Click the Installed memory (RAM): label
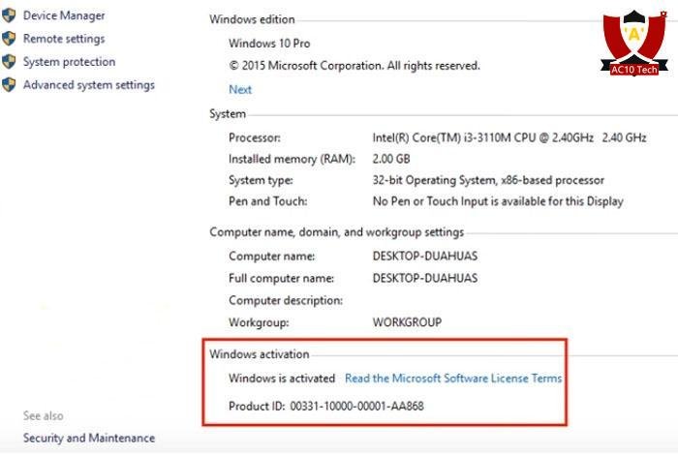Image resolution: width=678 pixels, height=455 pixels. pyautogui.click(x=292, y=159)
